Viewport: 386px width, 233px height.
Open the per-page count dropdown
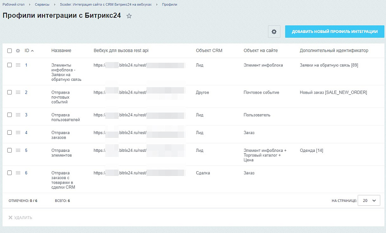click(369, 200)
